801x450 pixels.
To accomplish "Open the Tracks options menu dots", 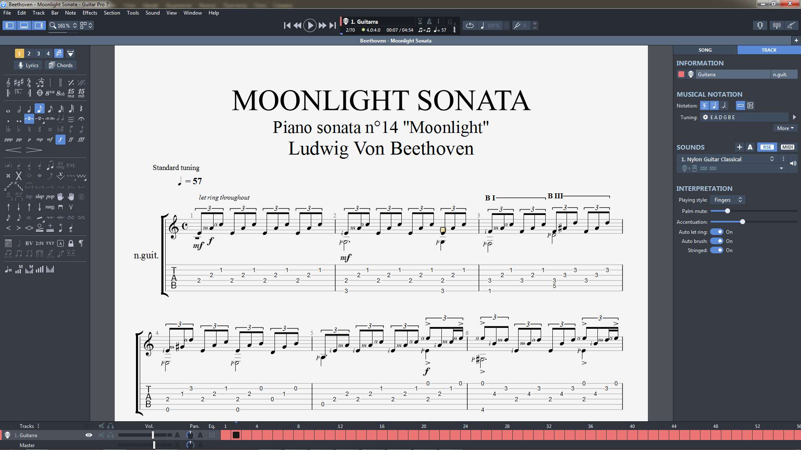I will 38,426.
